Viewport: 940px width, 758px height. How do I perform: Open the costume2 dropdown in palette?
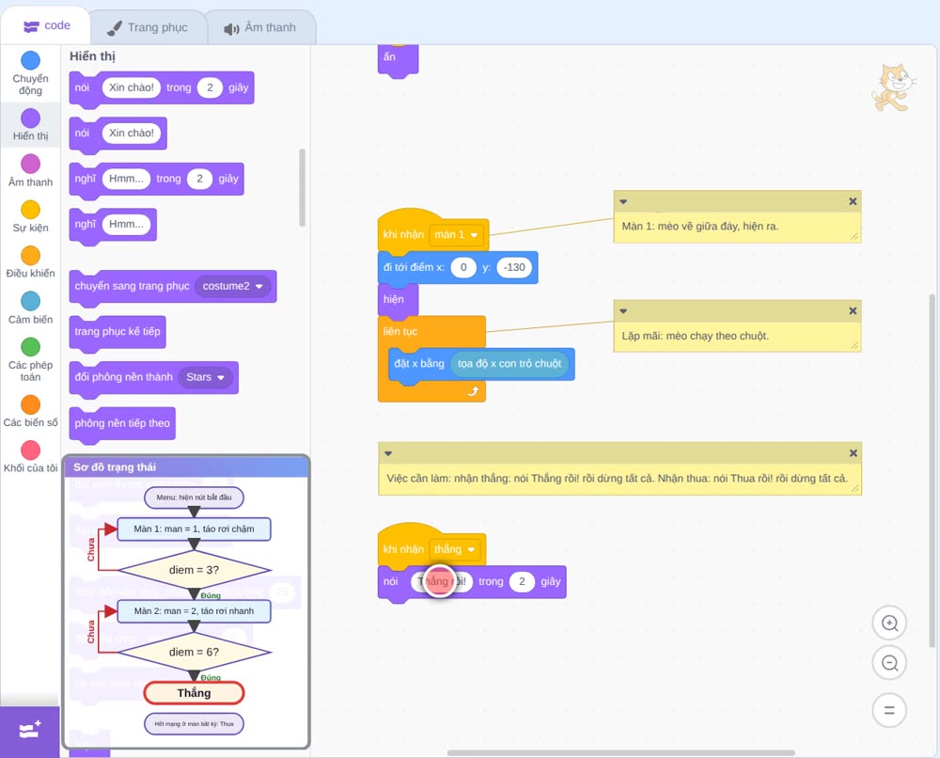[233, 286]
